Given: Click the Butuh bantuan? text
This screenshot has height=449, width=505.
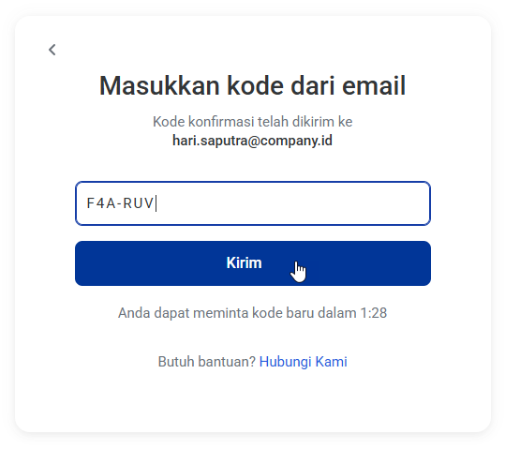Looking at the screenshot, I should tap(207, 362).
